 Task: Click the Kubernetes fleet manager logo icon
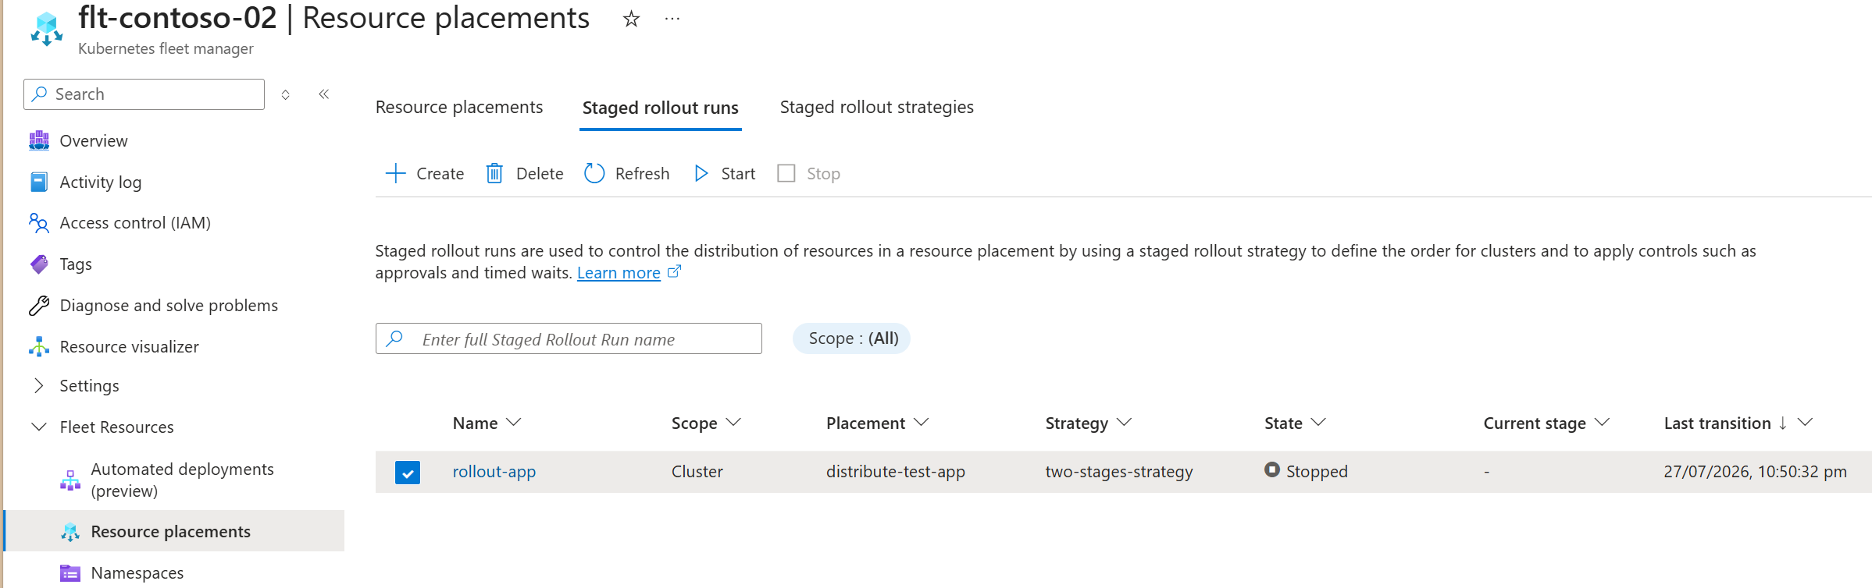tap(46, 29)
